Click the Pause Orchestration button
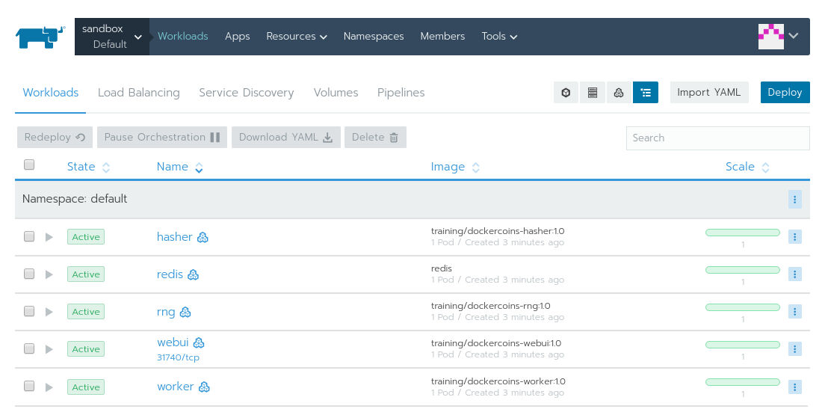Image resolution: width=825 pixels, height=415 pixels. (x=162, y=138)
